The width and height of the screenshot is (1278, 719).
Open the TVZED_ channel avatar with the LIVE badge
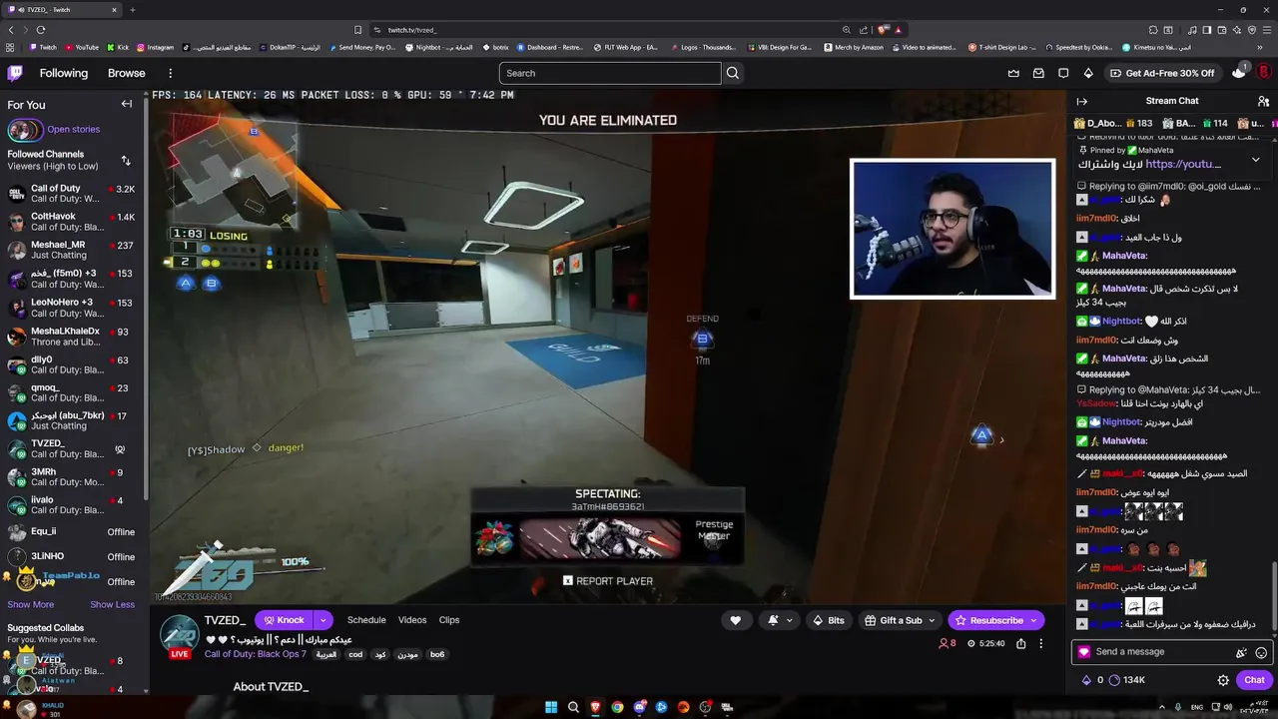[x=180, y=636]
